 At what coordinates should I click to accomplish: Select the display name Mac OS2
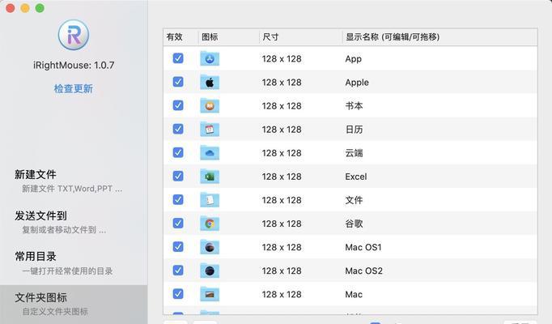coord(363,271)
